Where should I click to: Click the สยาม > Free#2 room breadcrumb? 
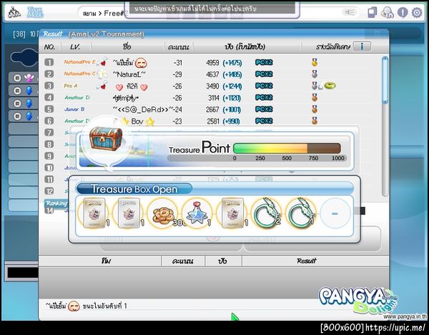pos(105,13)
